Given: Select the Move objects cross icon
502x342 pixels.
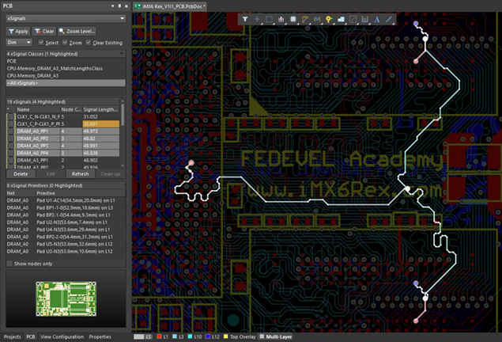Looking at the screenshot, I should (258, 17).
